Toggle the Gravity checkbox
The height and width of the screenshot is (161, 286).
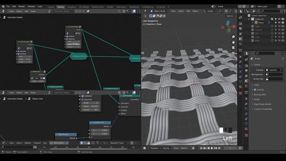click(255, 89)
